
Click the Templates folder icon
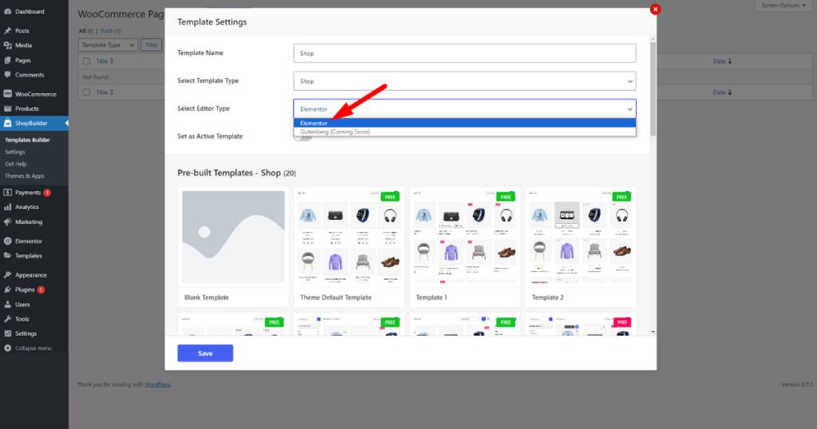[x=8, y=256]
